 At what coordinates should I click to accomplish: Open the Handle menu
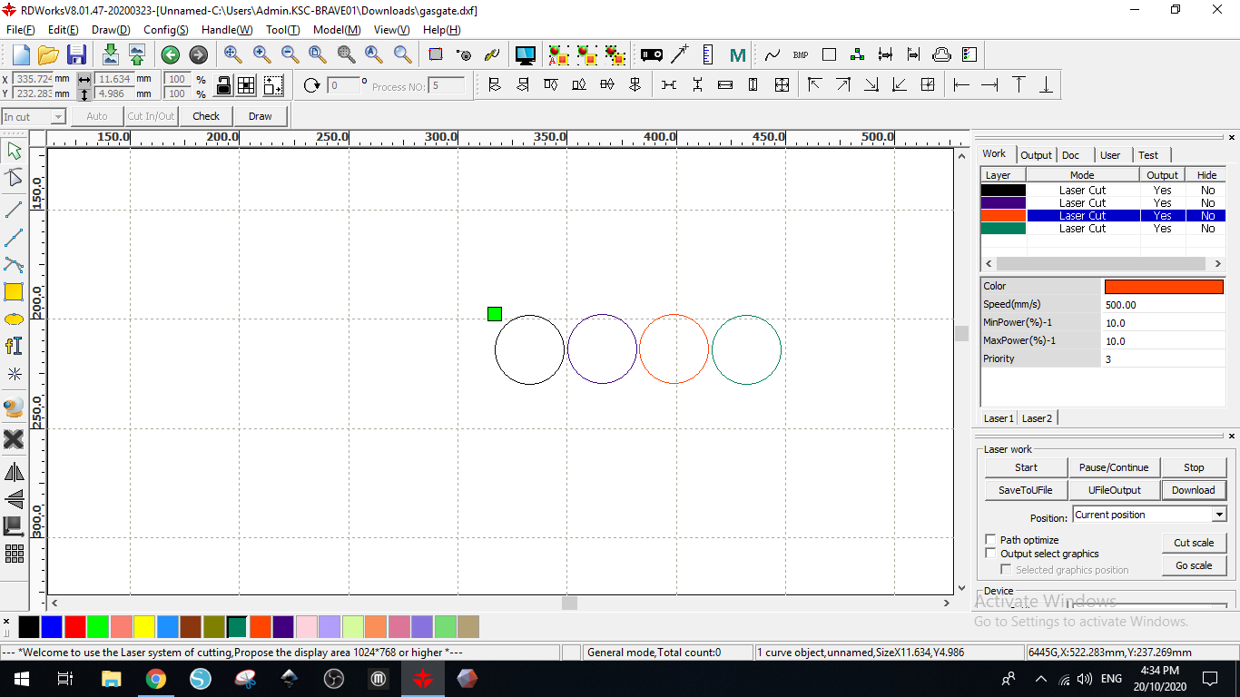(x=227, y=30)
